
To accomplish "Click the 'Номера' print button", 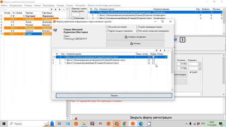I will [x=135, y=43].
